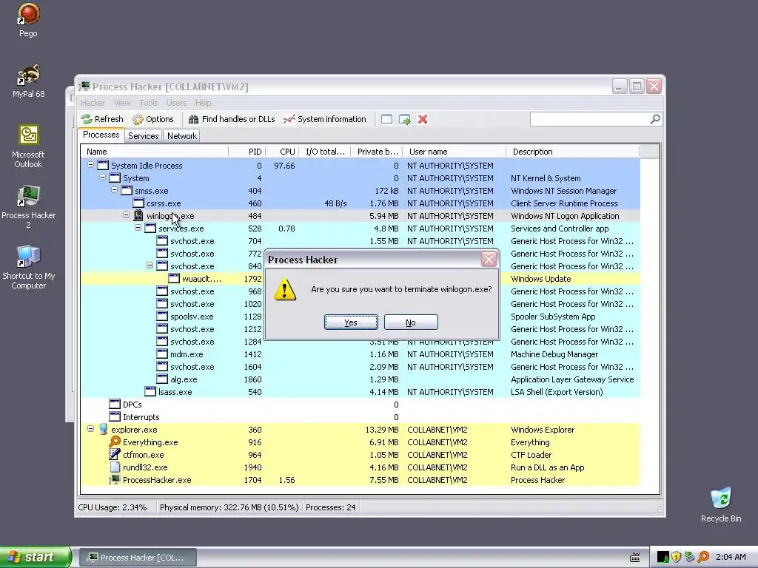Select the alg.exe process

pos(360,379)
